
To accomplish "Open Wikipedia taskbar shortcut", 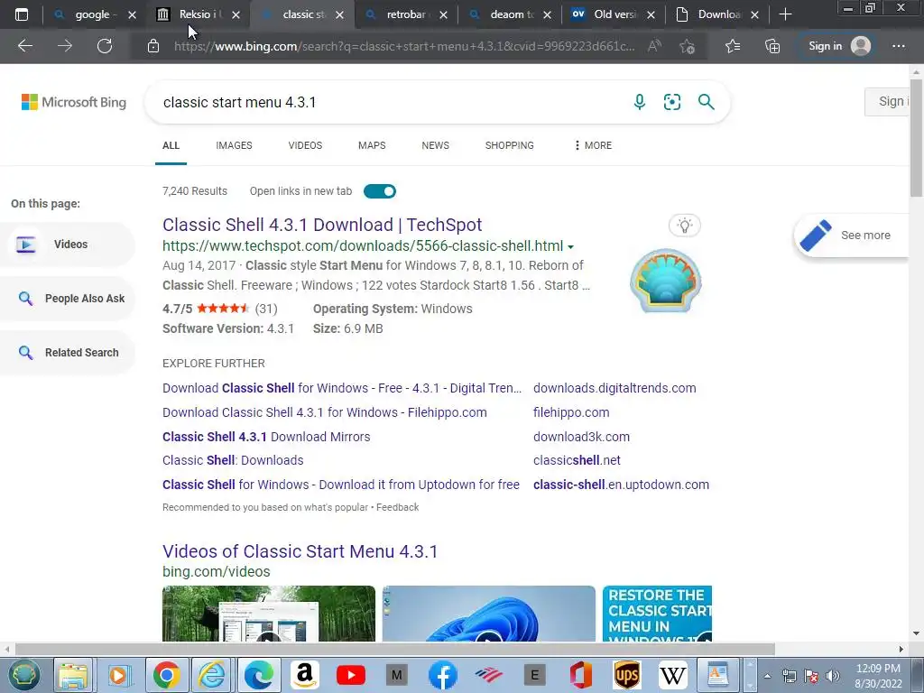I will point(672,675).
